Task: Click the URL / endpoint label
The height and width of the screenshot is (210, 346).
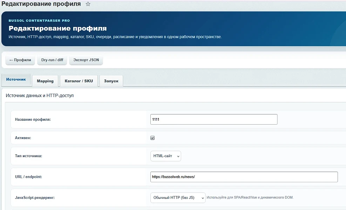Action: point(28,177)
